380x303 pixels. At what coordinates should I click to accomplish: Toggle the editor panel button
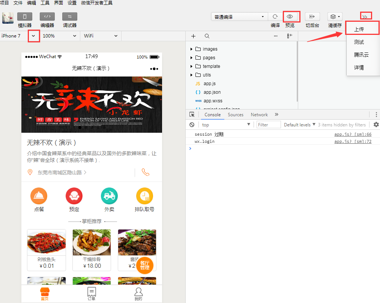pos(47,16)
